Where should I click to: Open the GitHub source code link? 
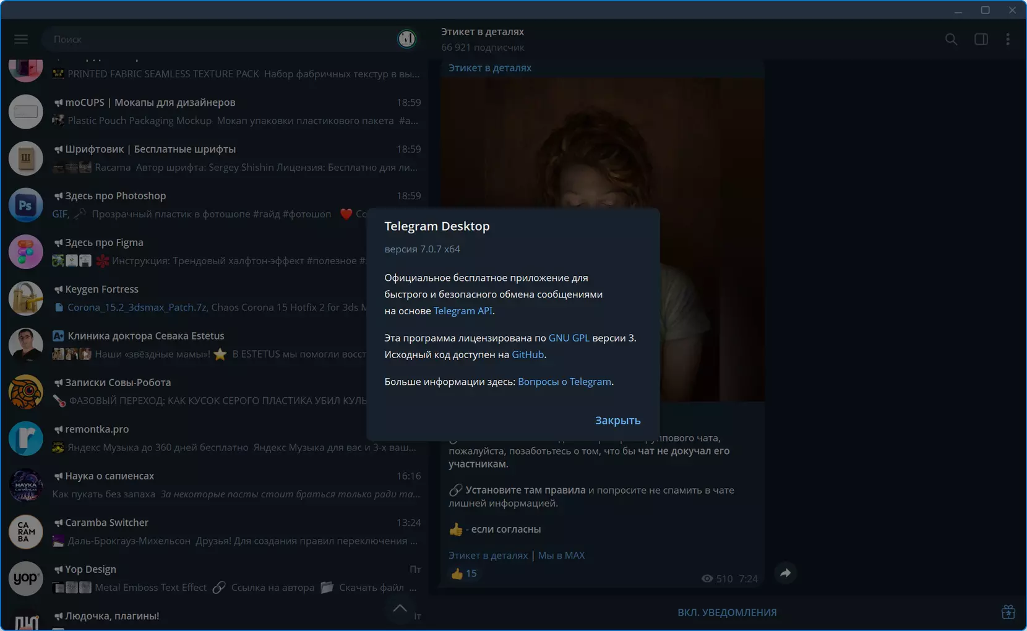tap(528, 354)
